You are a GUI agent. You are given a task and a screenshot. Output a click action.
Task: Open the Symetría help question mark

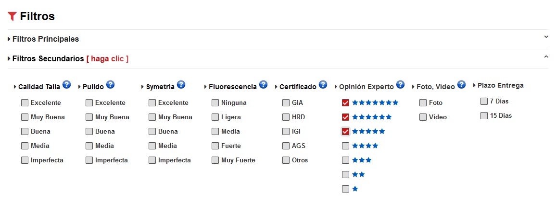[181, 85]
